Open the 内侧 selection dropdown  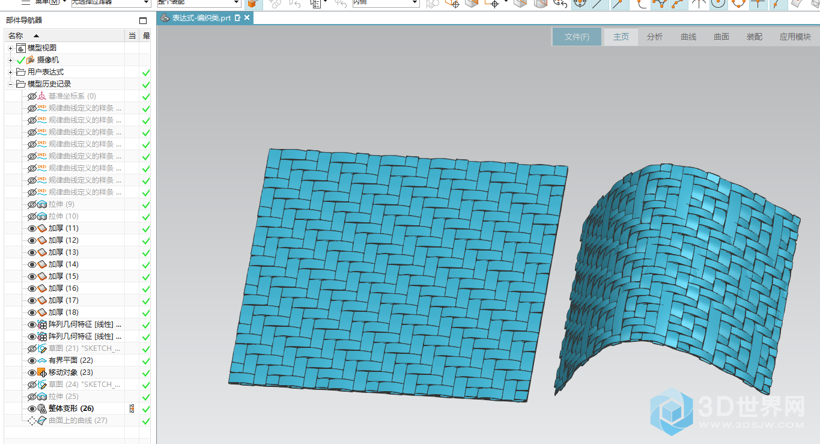tap(415, 2)
